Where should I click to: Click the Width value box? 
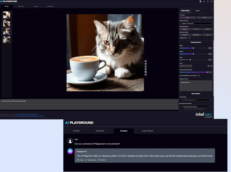click(x=210, y=48)
